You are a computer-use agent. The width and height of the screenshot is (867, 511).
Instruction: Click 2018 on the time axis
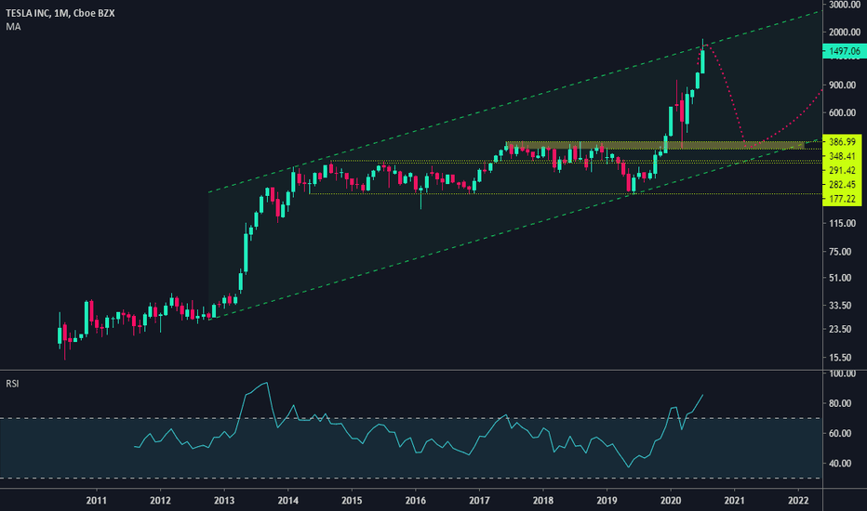tap(543, 501)
